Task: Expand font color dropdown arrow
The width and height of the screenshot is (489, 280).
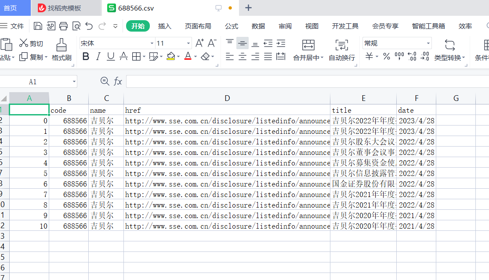Action: pyautogui.click(x=196, y=57)
